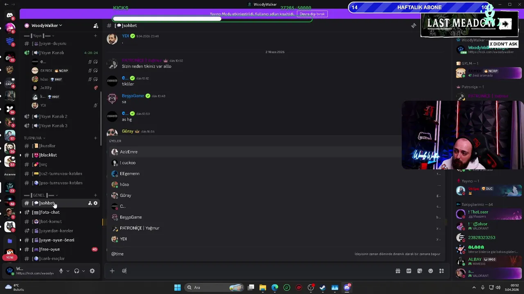Open headphone output options arrow

84,271
